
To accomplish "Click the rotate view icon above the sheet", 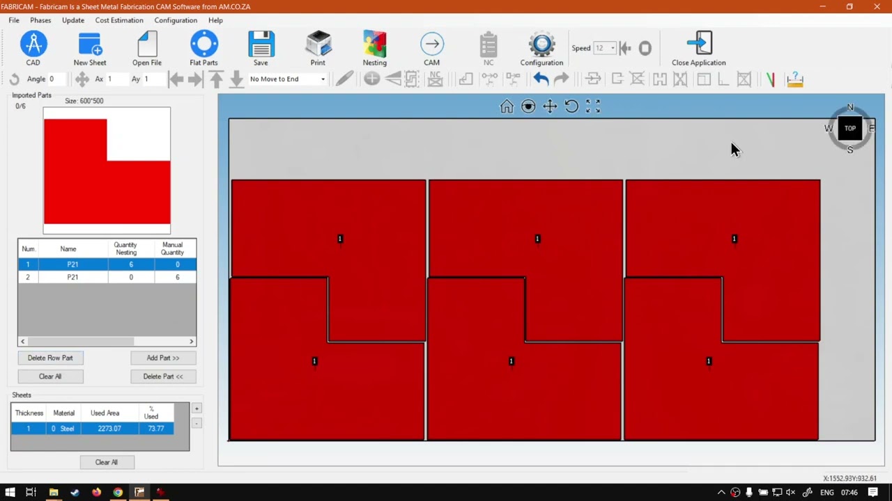I will (571, 106).
